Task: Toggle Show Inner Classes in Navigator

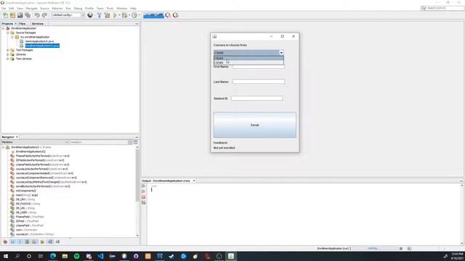Action: point(35,241)
